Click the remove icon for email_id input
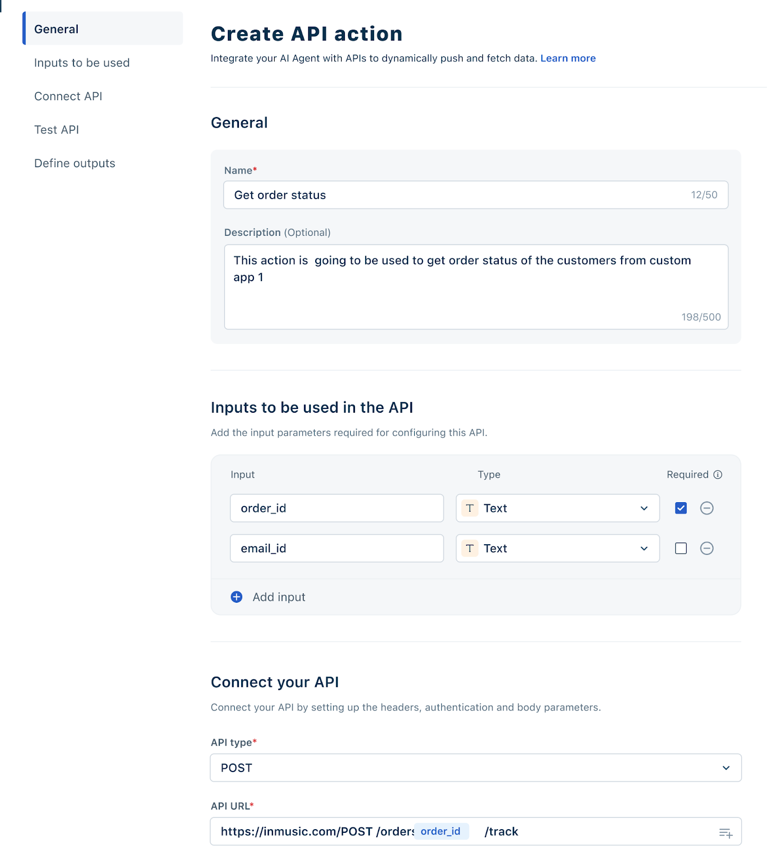The height and width of the screenshot is (852, 767). click(706, 548)
